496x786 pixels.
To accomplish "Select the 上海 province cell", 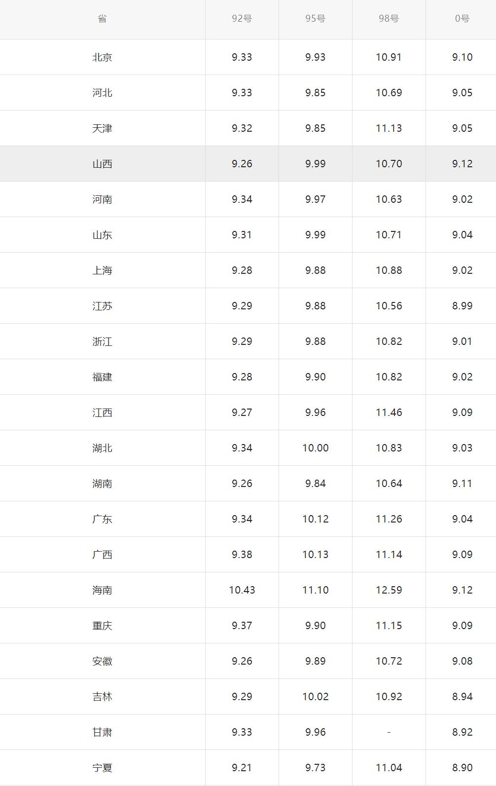I will tap(102, 270).
